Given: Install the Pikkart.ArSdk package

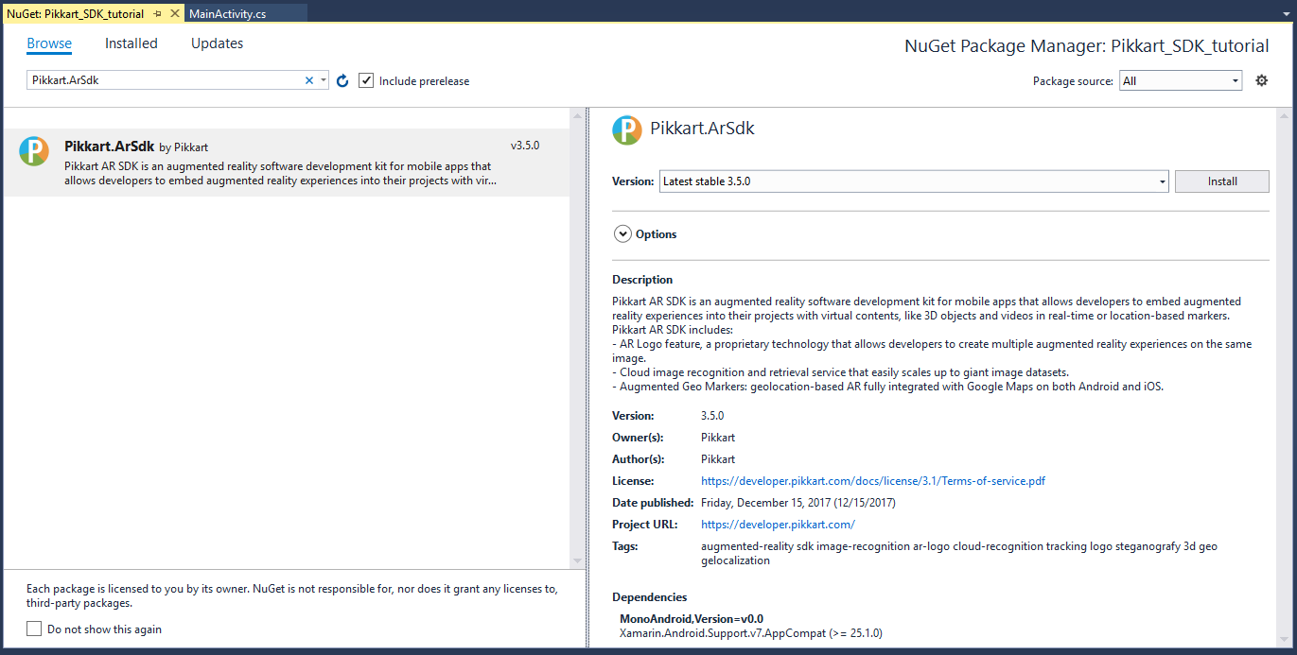Looking at the screenshot, I should click(x=1222, y=181).
